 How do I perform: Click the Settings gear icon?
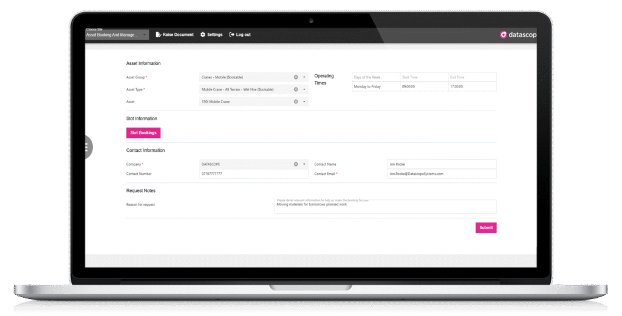(x=203, y=35)
